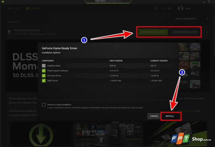The width and height of the screenshot is (215, 147).
Task: Choose EXPRESS INSTALLATION
Action: pyautogui.click(x=153, y=32)
